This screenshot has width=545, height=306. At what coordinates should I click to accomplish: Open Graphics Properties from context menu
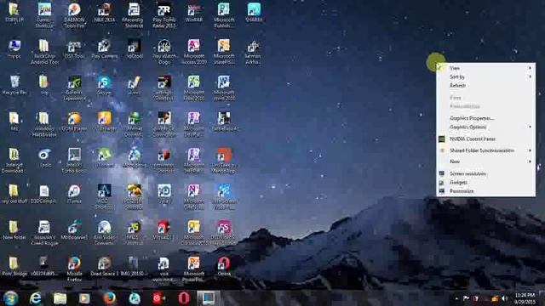point(486,118)
